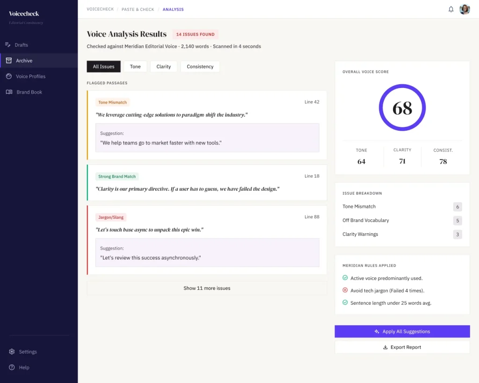Click the Jargon/Slang tag
479x383 pixels.
point(111,217)
